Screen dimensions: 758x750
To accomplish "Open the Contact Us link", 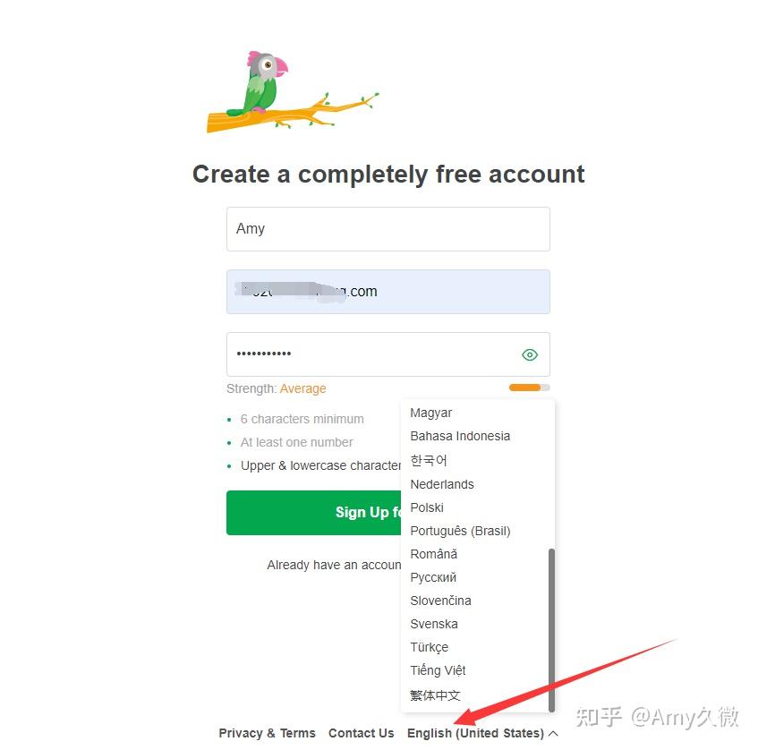I will point(362,733).
